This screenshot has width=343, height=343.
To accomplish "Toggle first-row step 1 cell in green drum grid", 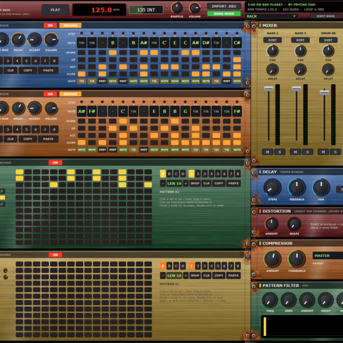I will point(19,172).
